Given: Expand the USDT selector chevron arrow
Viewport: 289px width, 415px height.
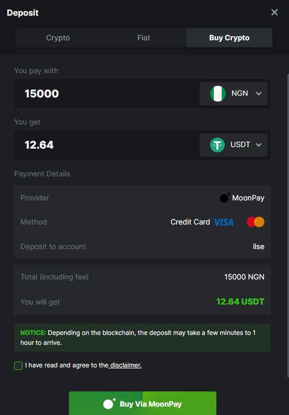Looking at the screenshot, I should (x=259, y=145).
